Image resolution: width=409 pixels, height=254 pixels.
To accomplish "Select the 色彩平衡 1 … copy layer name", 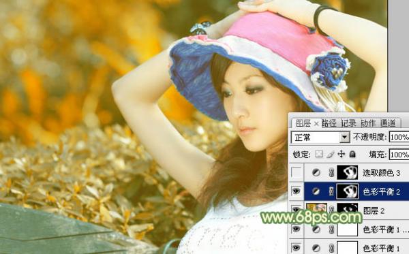I will (x=386, y=229).
